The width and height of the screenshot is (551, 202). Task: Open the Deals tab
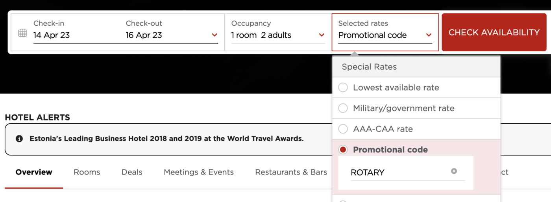pyautogui.click(x=132, y=172)
